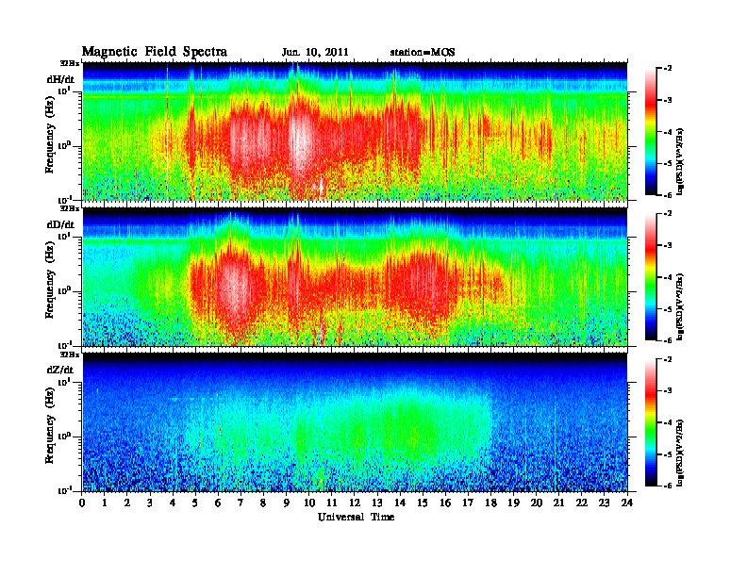Screen dimensions: 747x577
Task: Click hour "20" on the time axis
Action: click(537, 503)
